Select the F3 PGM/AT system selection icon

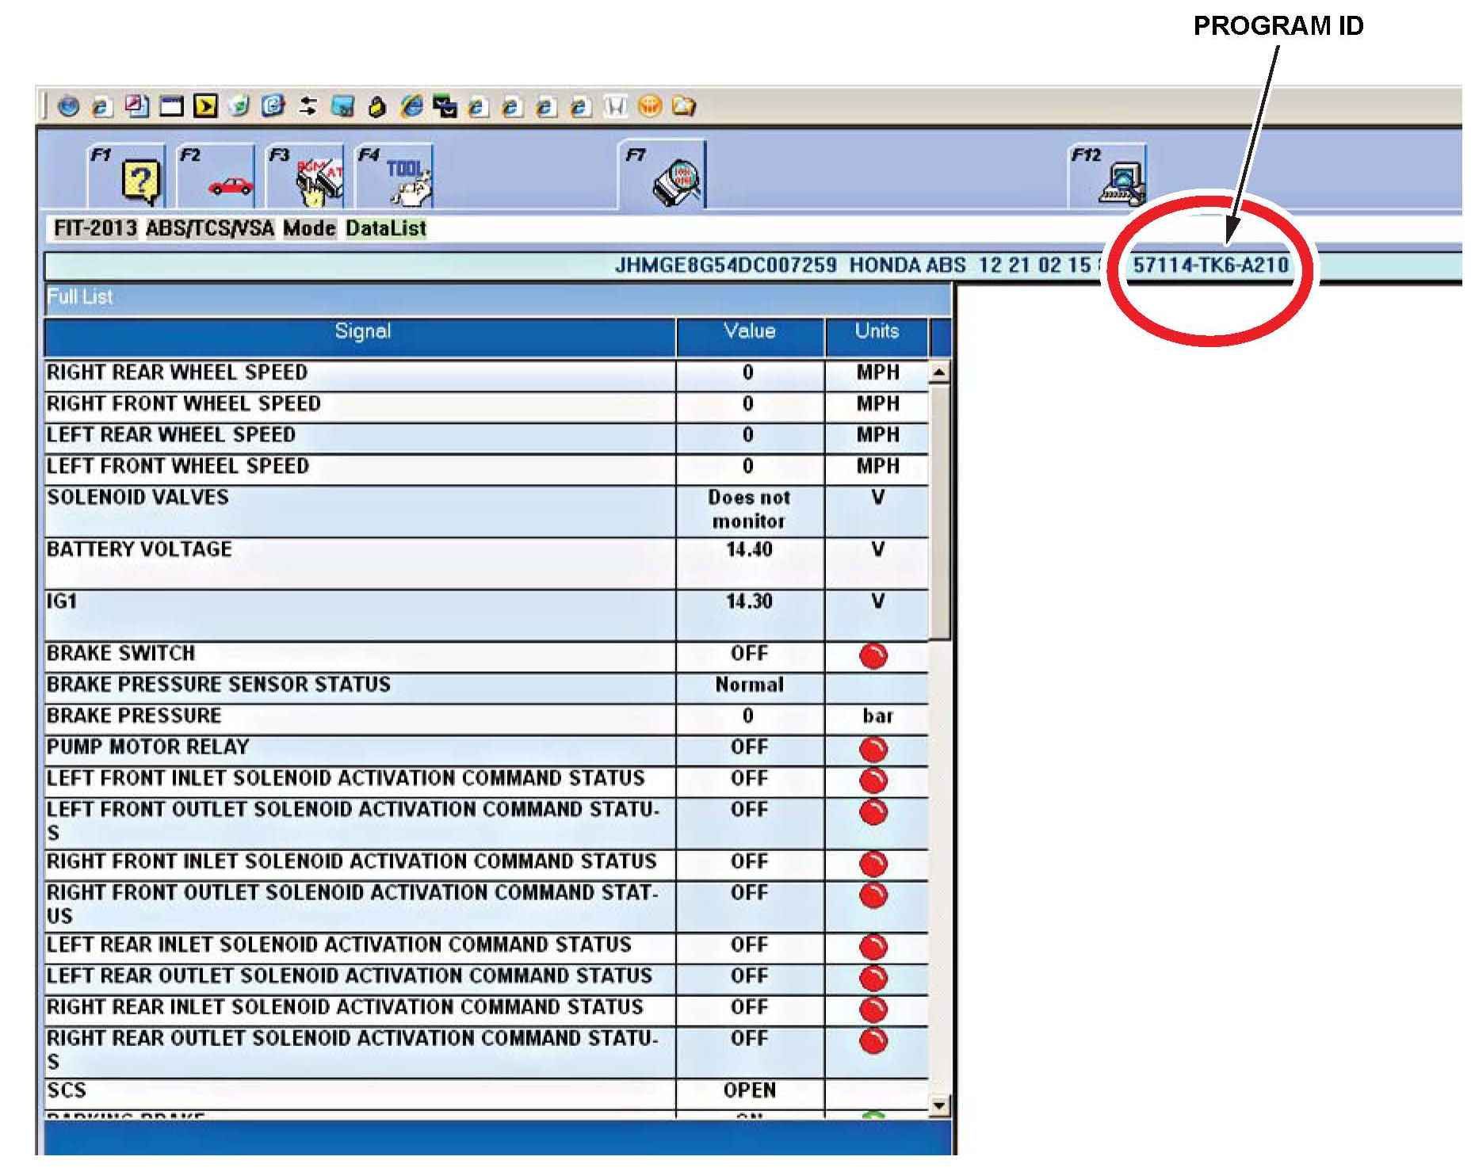click(x=319, y=181)
